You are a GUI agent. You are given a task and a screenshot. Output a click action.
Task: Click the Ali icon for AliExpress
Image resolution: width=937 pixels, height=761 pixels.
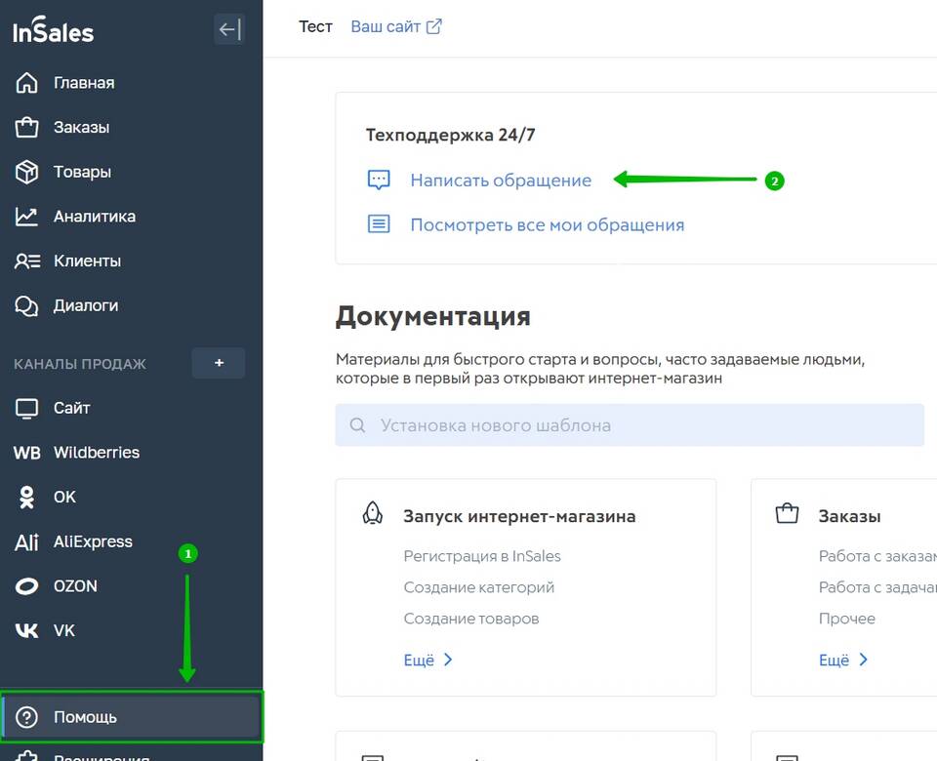[26, 541]
